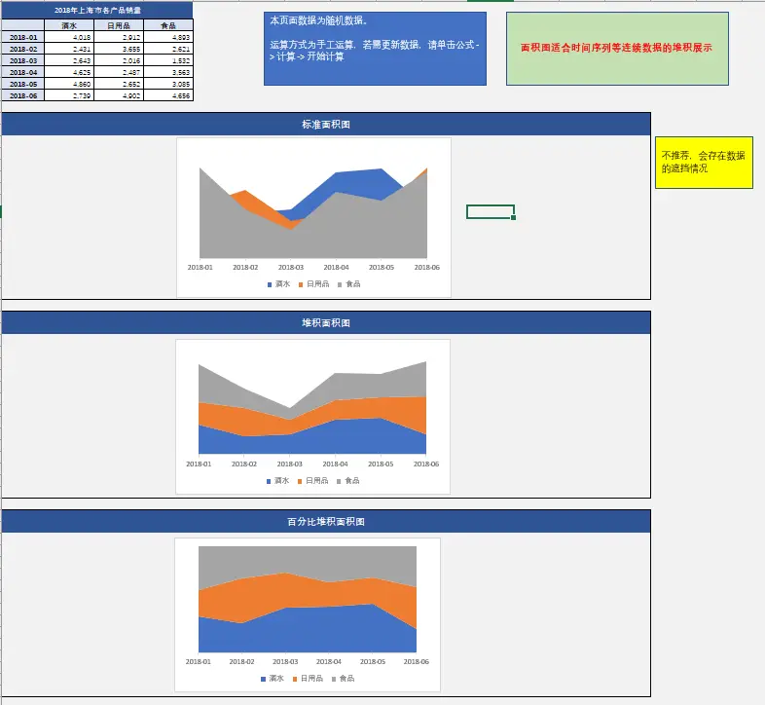
Task: Select 酒水 legend entry in standard area chart
Action: coord(278,283)
